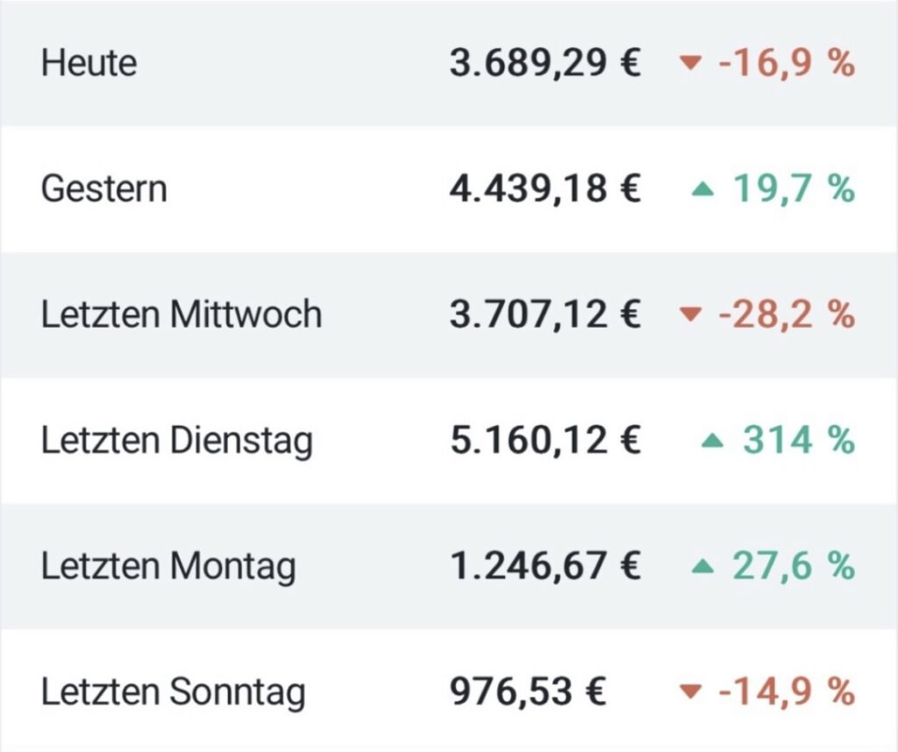Click the 5.160,12 € amount
The image size is (898, 752).
pyautogui.click(x=545, y=441)
